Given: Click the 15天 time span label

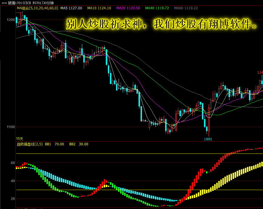Looking at the screenshot, I should tap(20, 139).
